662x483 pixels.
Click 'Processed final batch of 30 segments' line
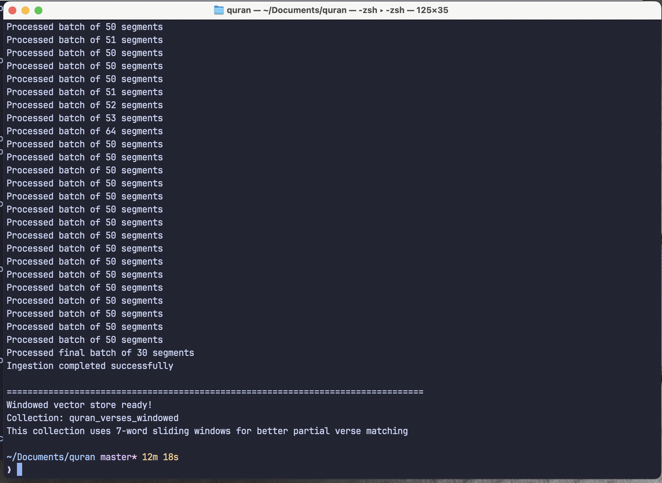pyautogui.click(x=100, y=353)
